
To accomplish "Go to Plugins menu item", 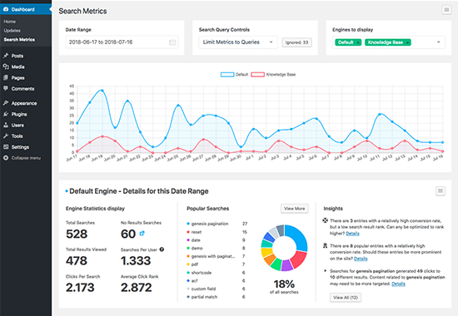I will pyautogui.click(x=19, y=115).
